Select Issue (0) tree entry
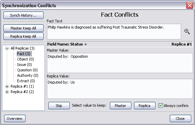This screenshot has height=125, width=195. (25, 65)
